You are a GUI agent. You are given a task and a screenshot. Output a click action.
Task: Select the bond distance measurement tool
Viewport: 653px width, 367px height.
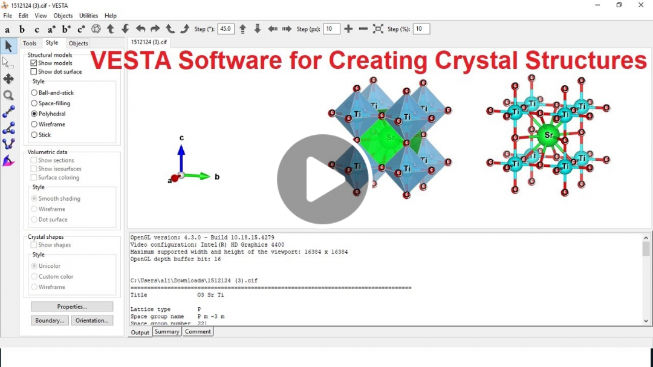tap(8, 112)
